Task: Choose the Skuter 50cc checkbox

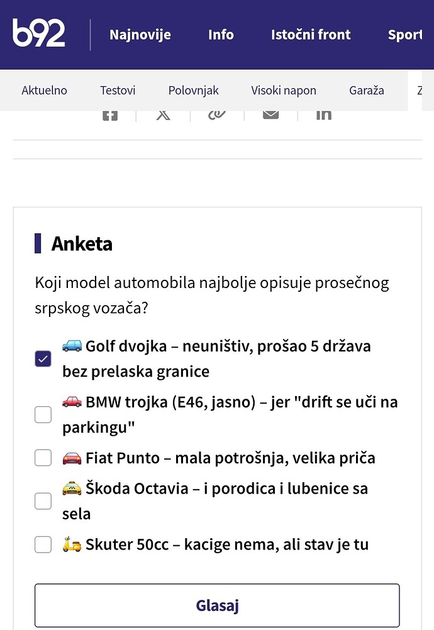Action: click(43, 544)
